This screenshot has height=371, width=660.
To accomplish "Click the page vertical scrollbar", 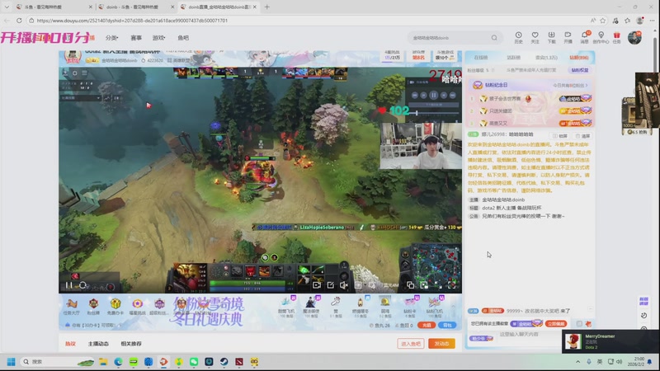I will pyautogui.click(x=655, y=54).
